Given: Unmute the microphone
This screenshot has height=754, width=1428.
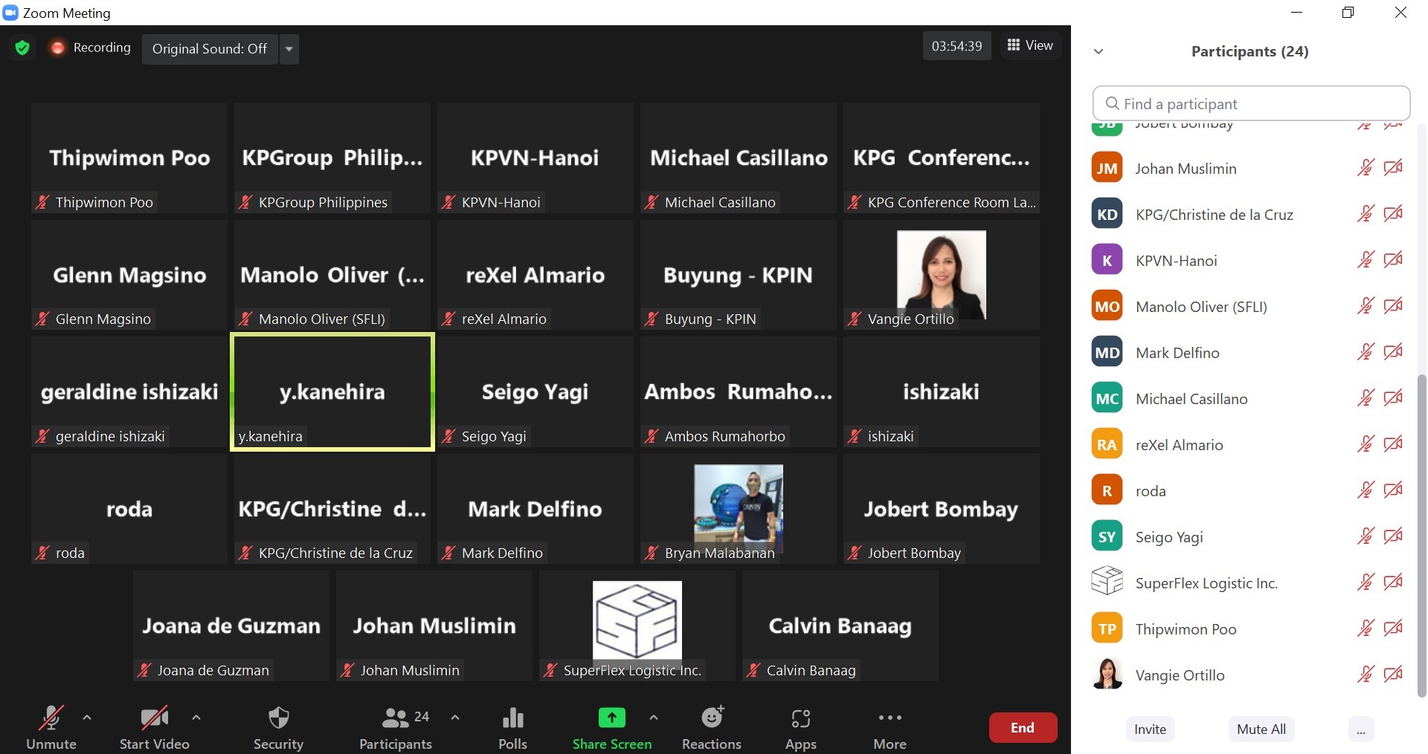Looking at the screenshot, I should pos(51,718).
